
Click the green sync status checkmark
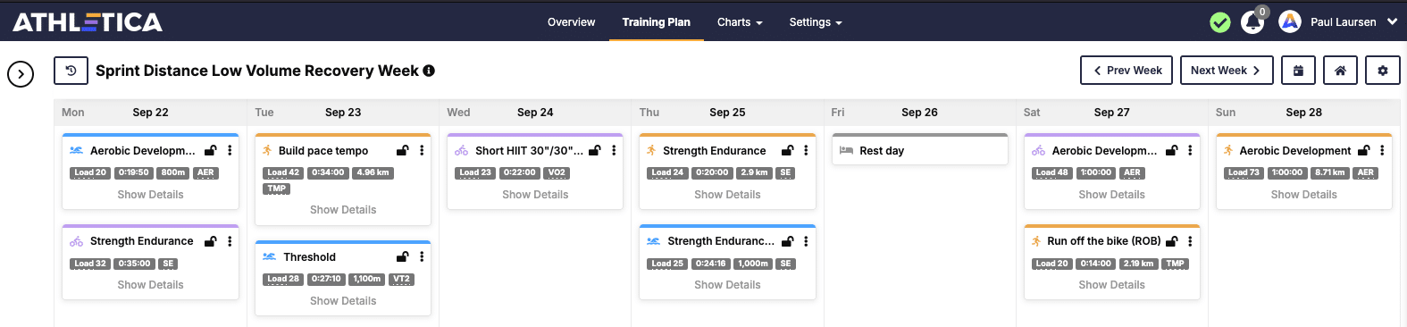click(x=1220, y=22)
